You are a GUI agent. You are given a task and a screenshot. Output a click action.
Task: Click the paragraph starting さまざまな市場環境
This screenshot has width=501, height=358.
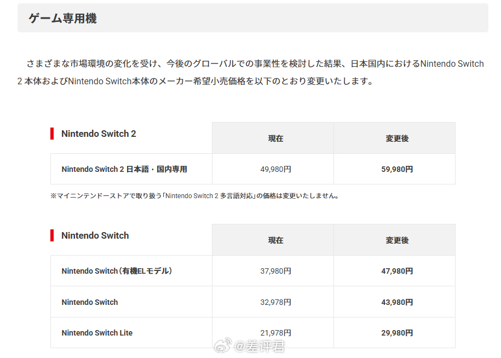click(x=251, y=72)
